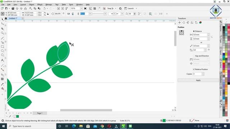Open the start arrowhead dropdown

tap(114, 14)
